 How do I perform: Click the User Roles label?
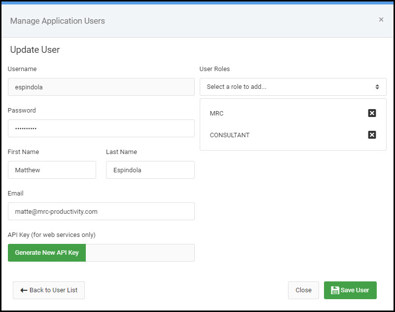pyautogui.click(x=215, y=69)
